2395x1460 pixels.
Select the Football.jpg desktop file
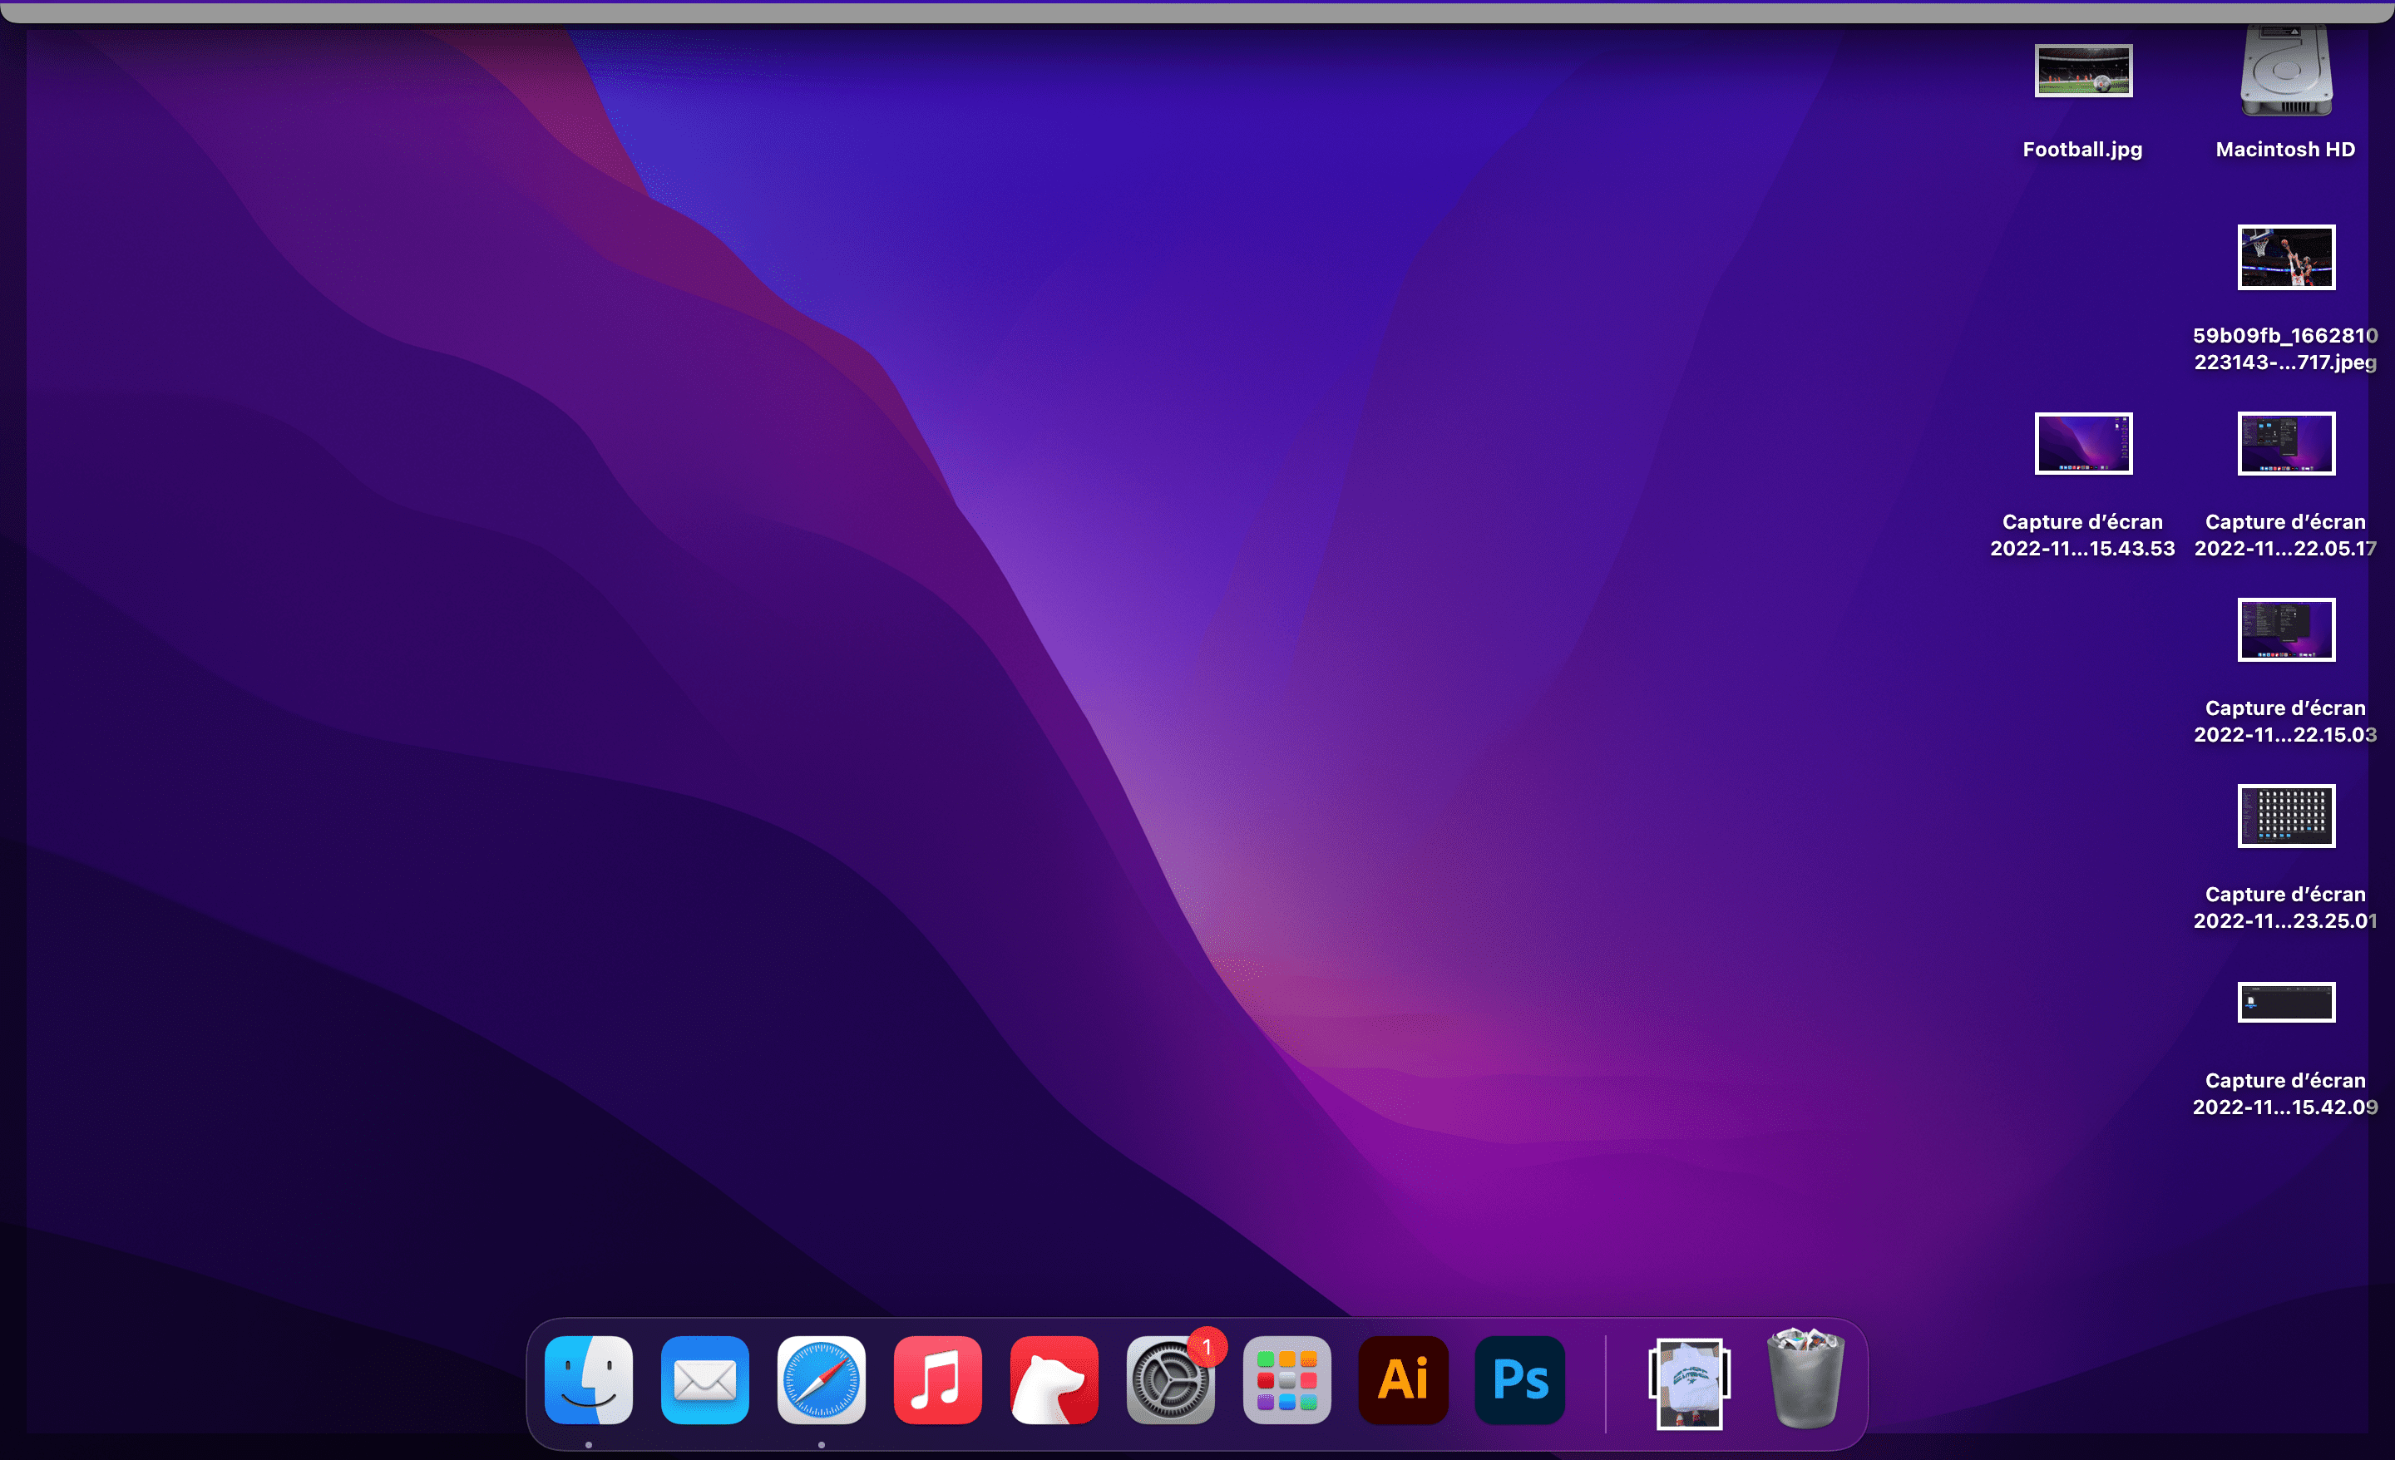click(x=2083, y=71)
